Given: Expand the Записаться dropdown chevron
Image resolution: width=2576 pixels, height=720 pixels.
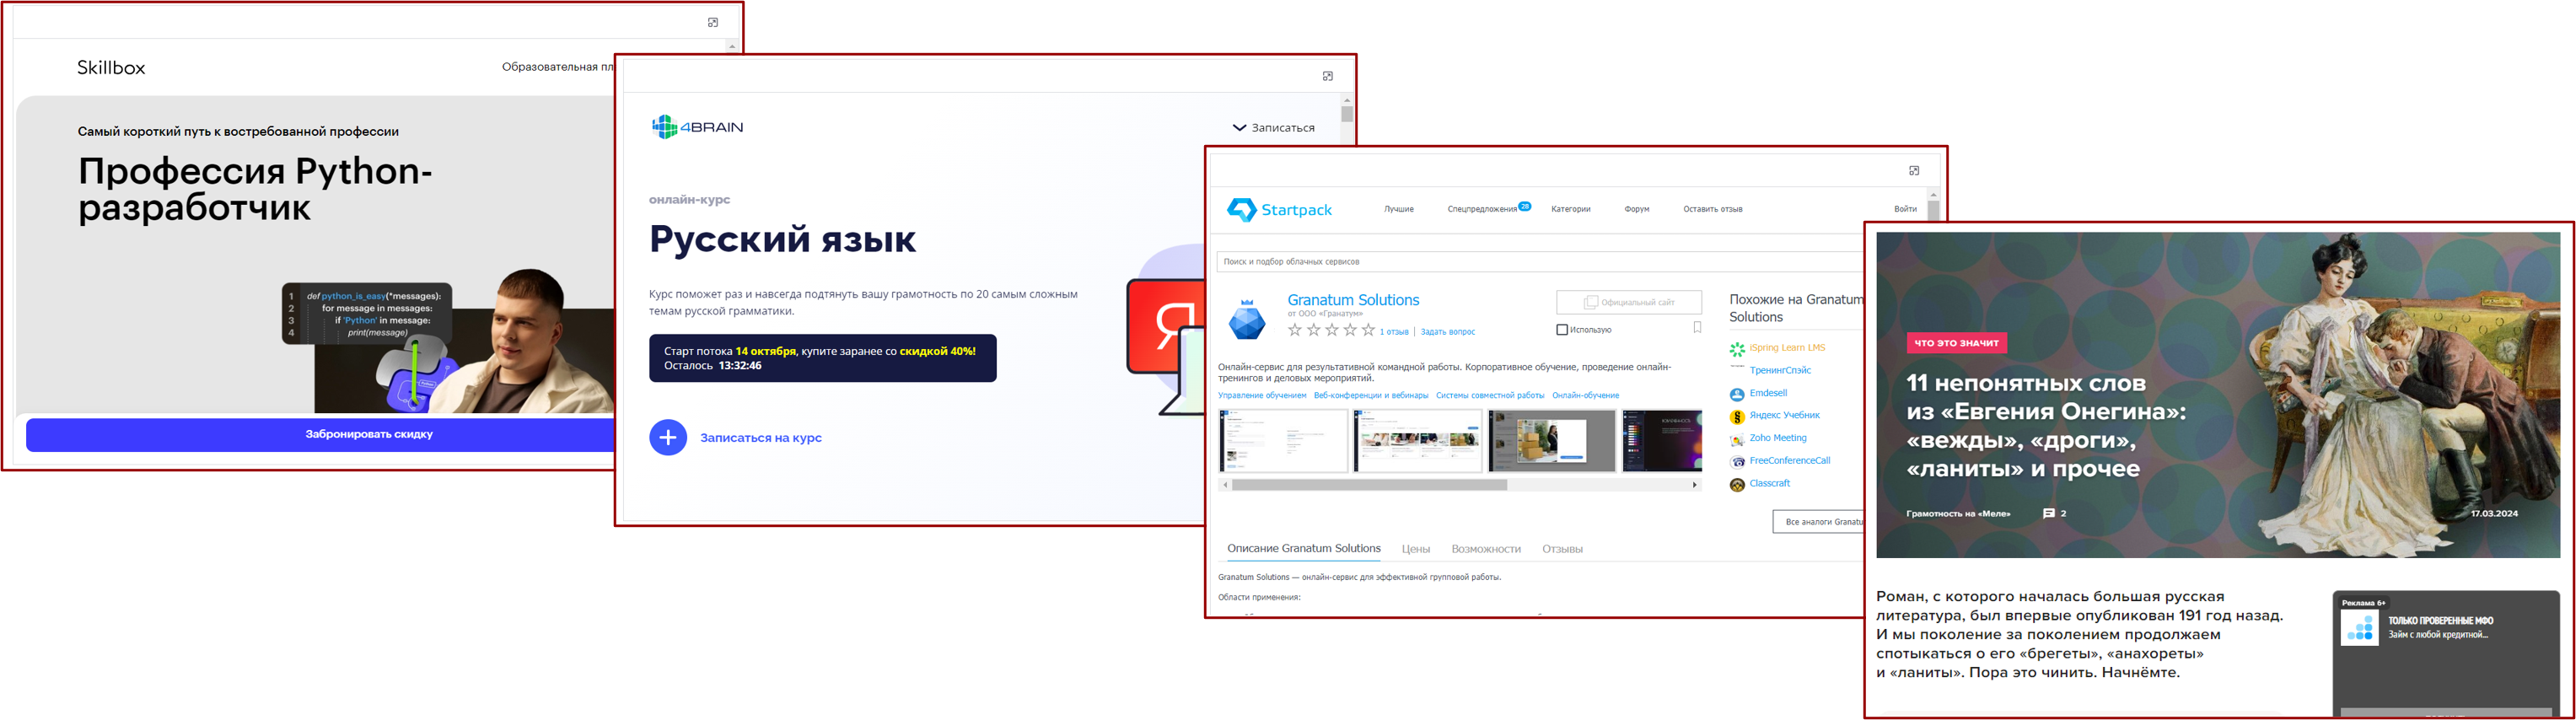Looking at the screenshot, I should 1239,128.
